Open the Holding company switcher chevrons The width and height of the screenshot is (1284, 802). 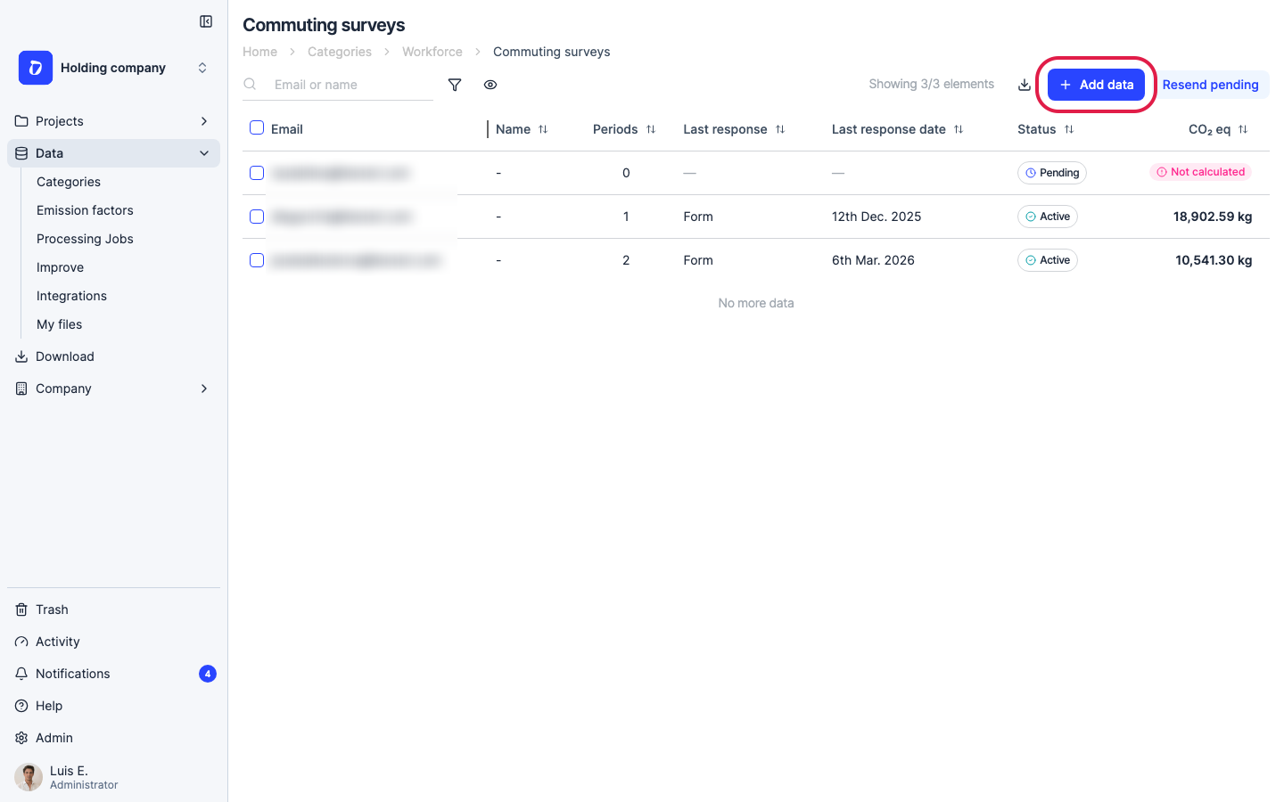pos(202,68)
